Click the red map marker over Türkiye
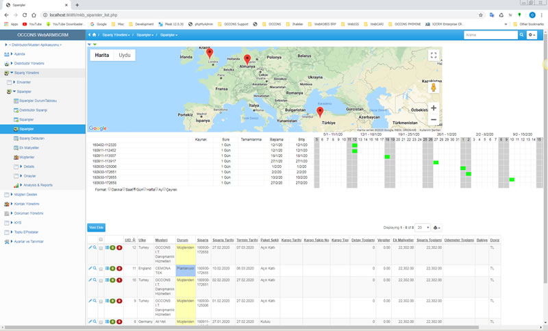Image resolution: width=548 pixels, height=331 pixels. 320,112
